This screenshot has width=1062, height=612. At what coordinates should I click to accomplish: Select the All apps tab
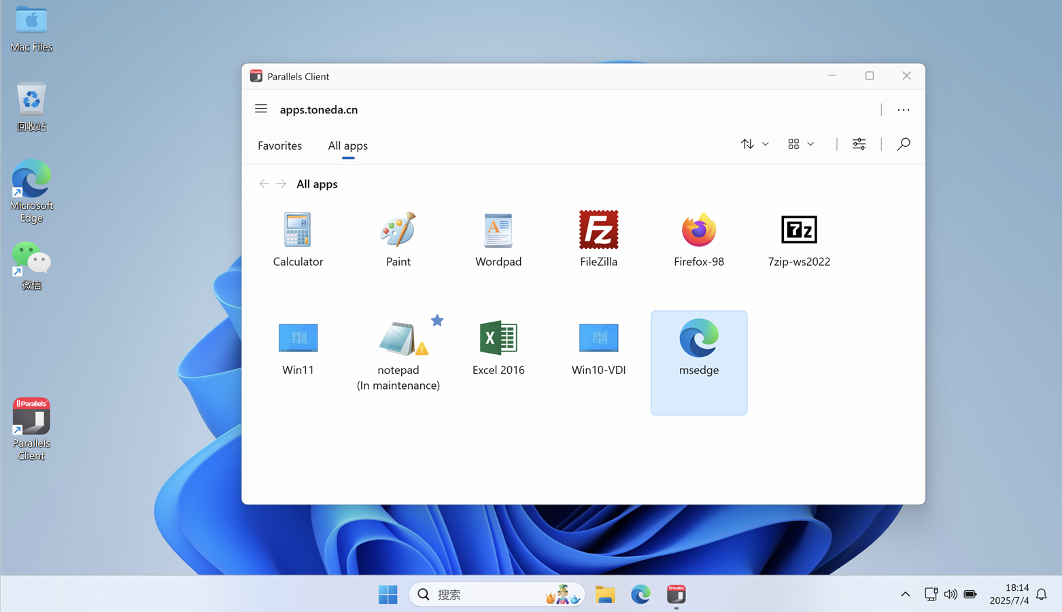(x=347, y=146)
